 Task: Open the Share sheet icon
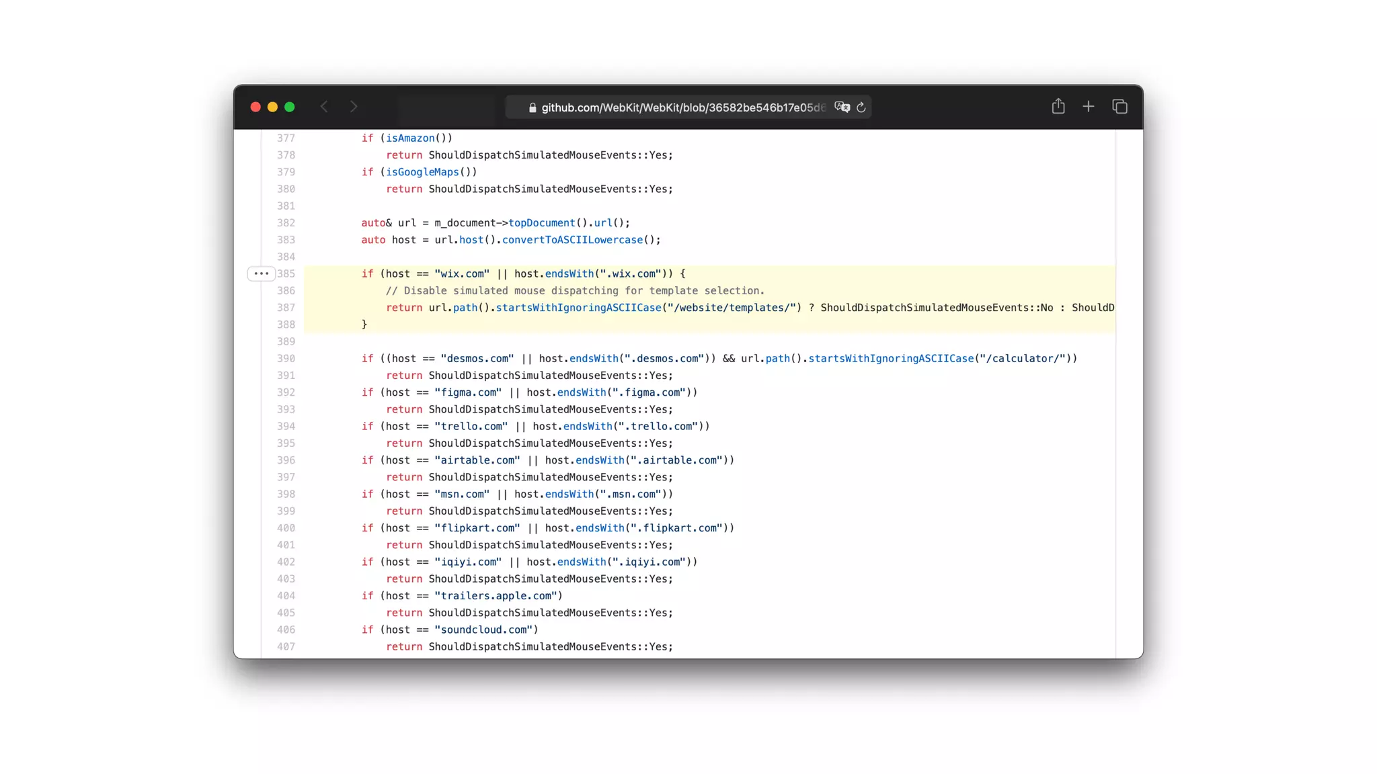[x=1058, y=106]
